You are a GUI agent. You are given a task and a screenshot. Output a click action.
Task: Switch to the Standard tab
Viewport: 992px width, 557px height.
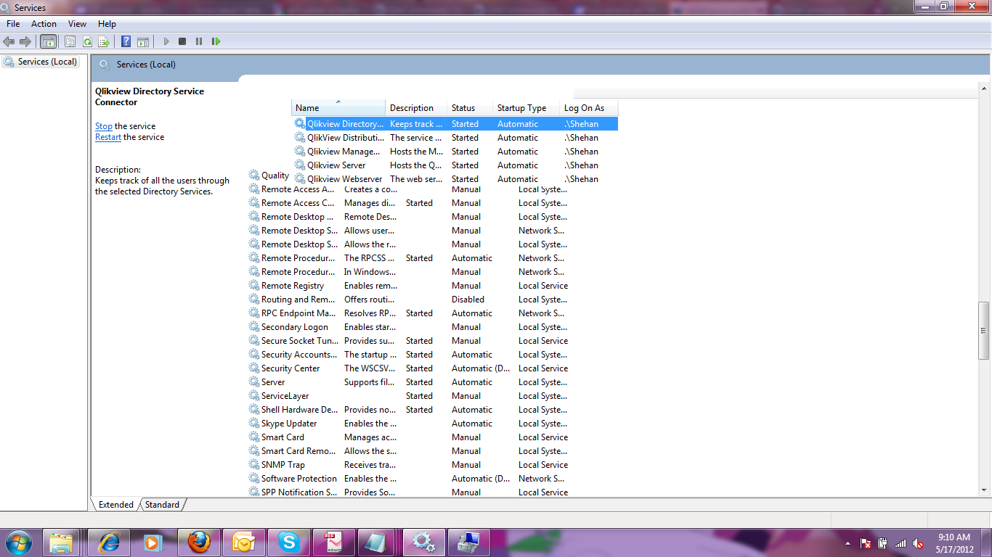point(162,505)
